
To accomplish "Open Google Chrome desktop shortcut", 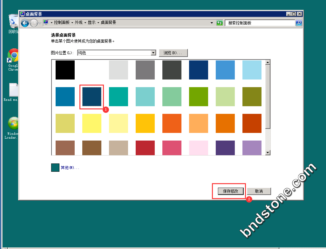I will click(13, 57).
